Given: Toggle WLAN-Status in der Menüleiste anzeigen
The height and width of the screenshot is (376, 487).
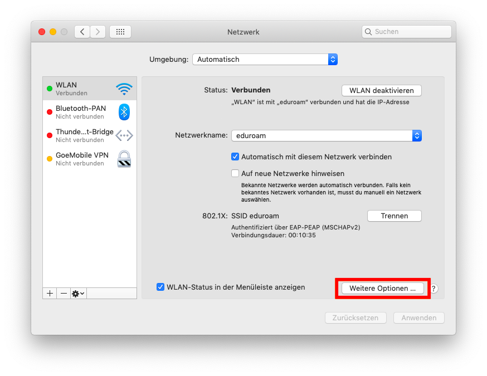Looking at the screenshot, I should (160, 287).
